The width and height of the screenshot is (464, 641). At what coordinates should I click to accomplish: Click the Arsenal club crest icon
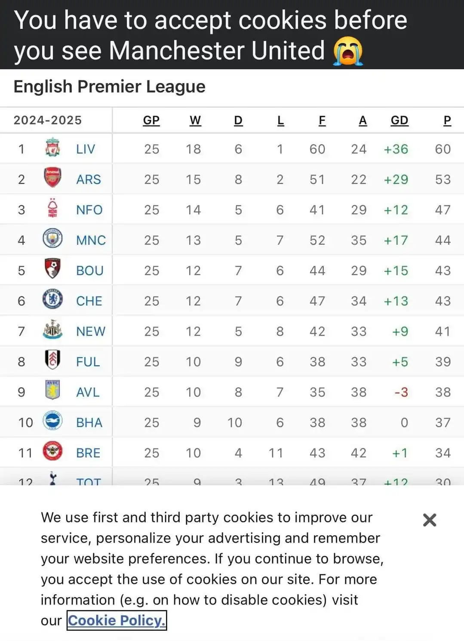[x=52, y=178]
